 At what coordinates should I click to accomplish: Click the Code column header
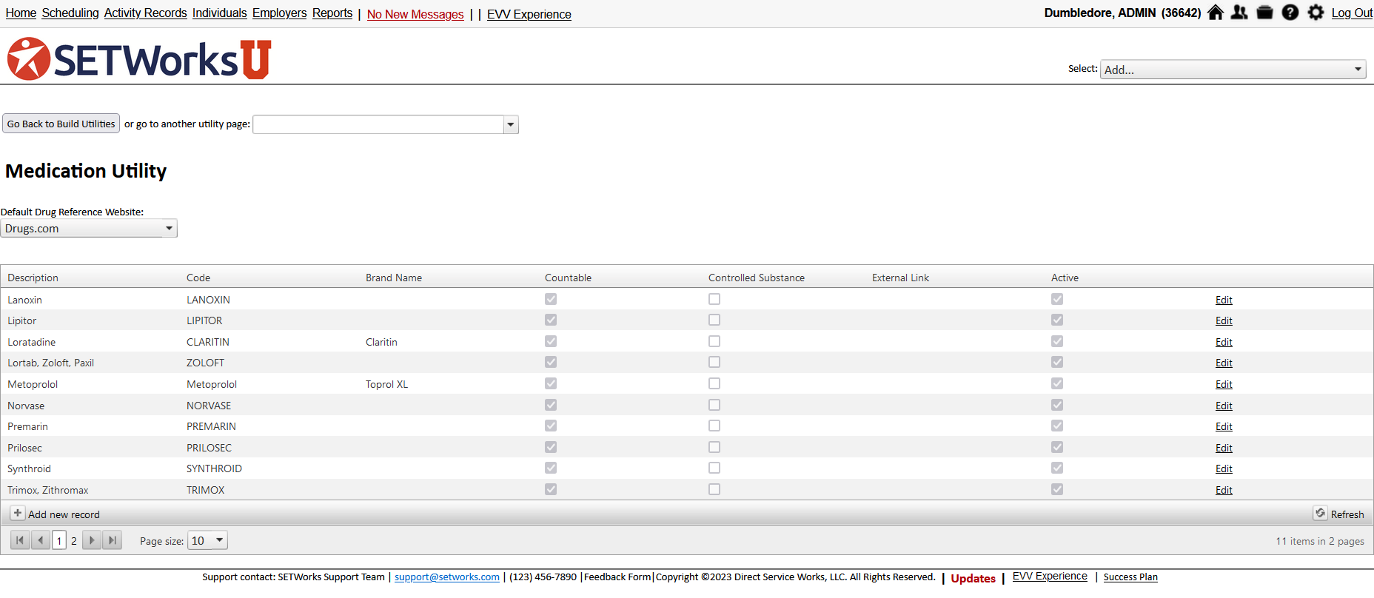click(x=198, y=278)
